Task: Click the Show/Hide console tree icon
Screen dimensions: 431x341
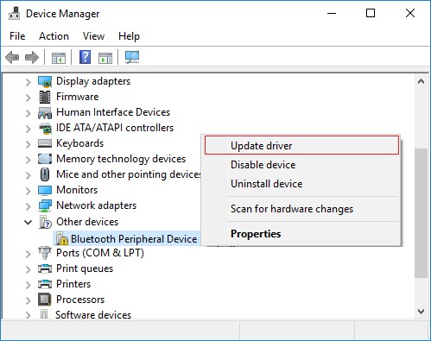Action: 59,58
